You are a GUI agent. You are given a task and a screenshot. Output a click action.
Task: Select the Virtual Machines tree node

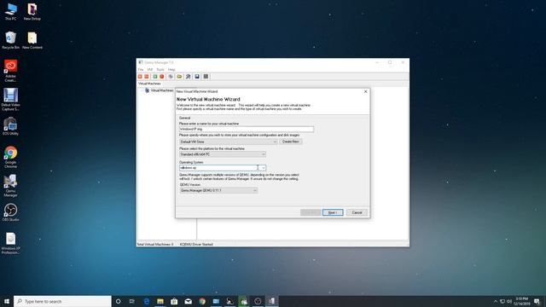pos(160,90)
